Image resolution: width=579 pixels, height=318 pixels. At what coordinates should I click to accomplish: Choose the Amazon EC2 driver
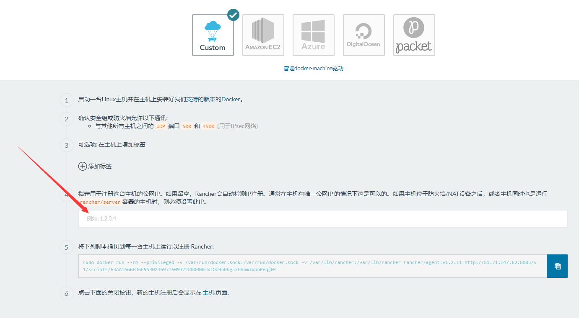coord(263,35)
